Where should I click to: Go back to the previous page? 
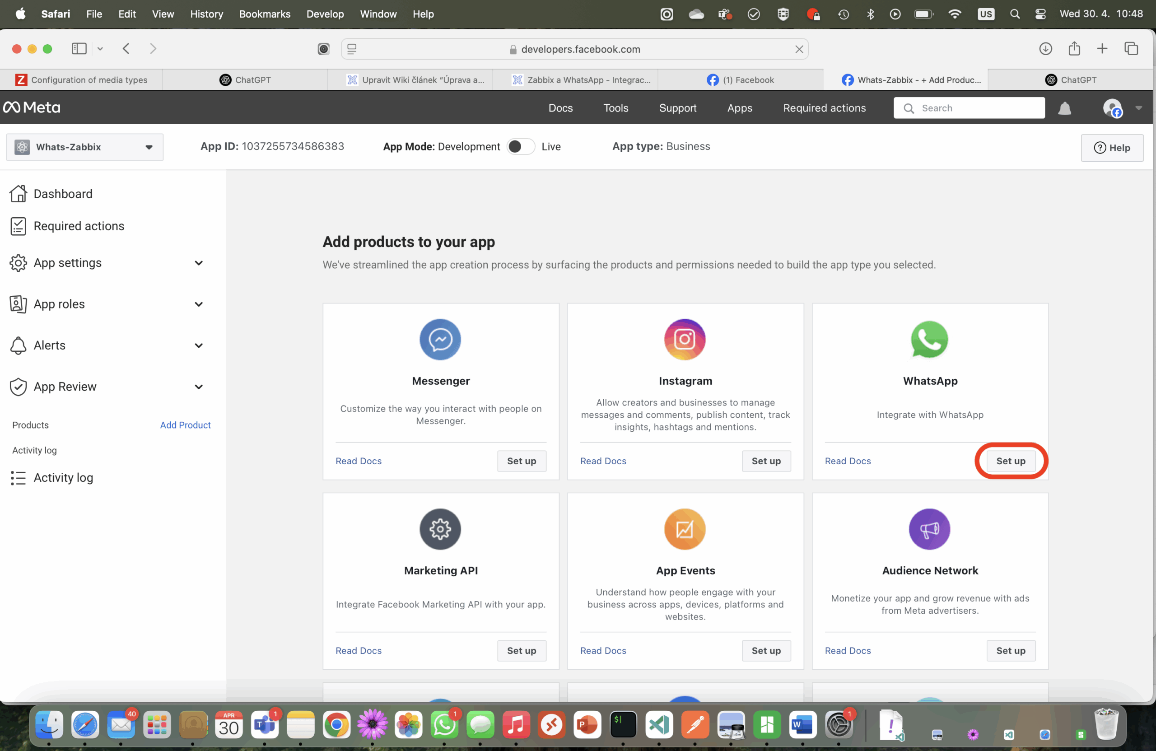[126, 49]
